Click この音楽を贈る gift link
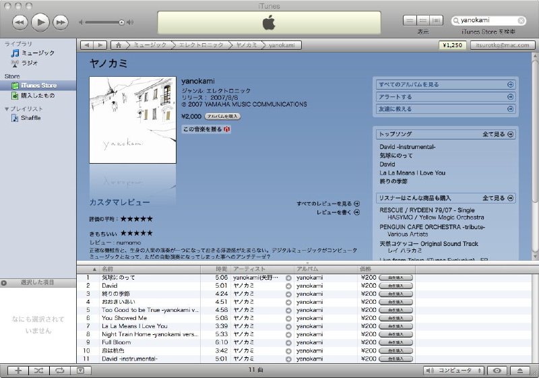 click(206, 129)
